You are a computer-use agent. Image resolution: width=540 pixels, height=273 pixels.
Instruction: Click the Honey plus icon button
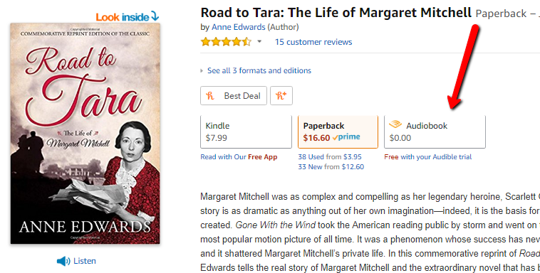pos(281,95)
